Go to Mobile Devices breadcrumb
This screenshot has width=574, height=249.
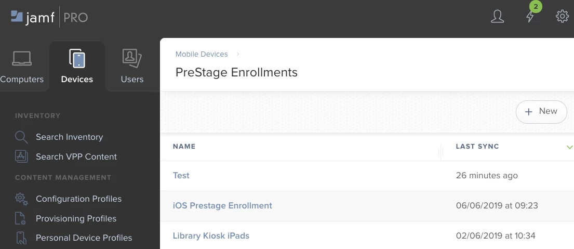tap(202, 54)
